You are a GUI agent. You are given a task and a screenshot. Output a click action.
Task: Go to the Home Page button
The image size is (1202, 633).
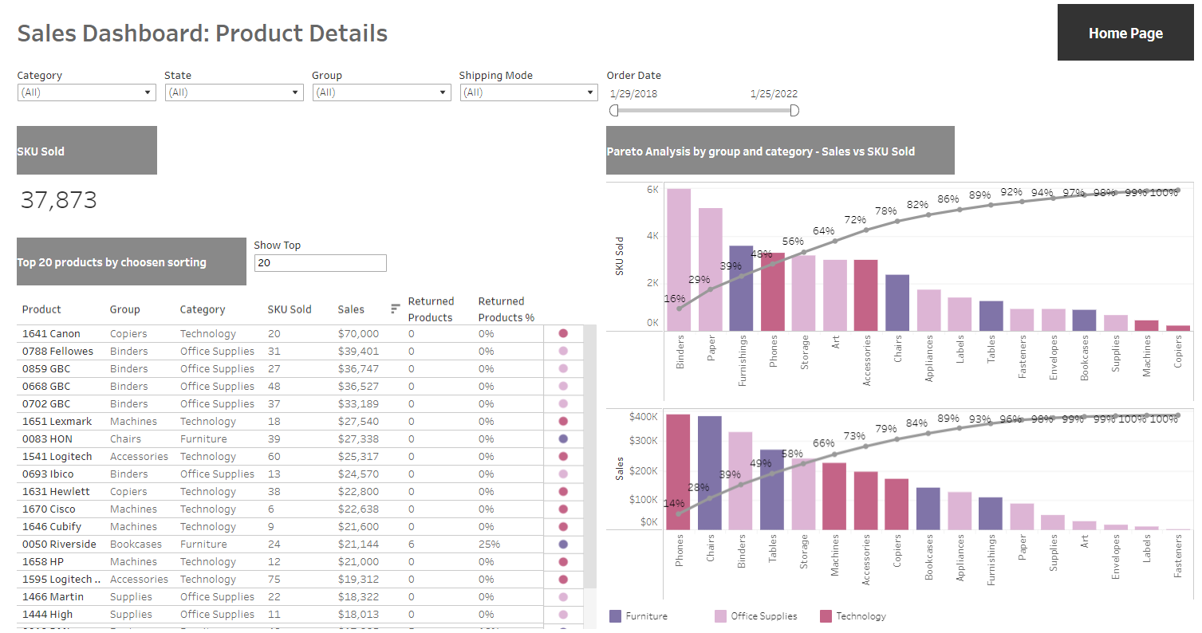[x=1125, y=33]
